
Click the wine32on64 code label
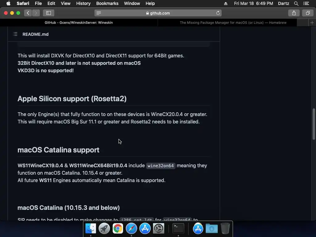[160, 166]
